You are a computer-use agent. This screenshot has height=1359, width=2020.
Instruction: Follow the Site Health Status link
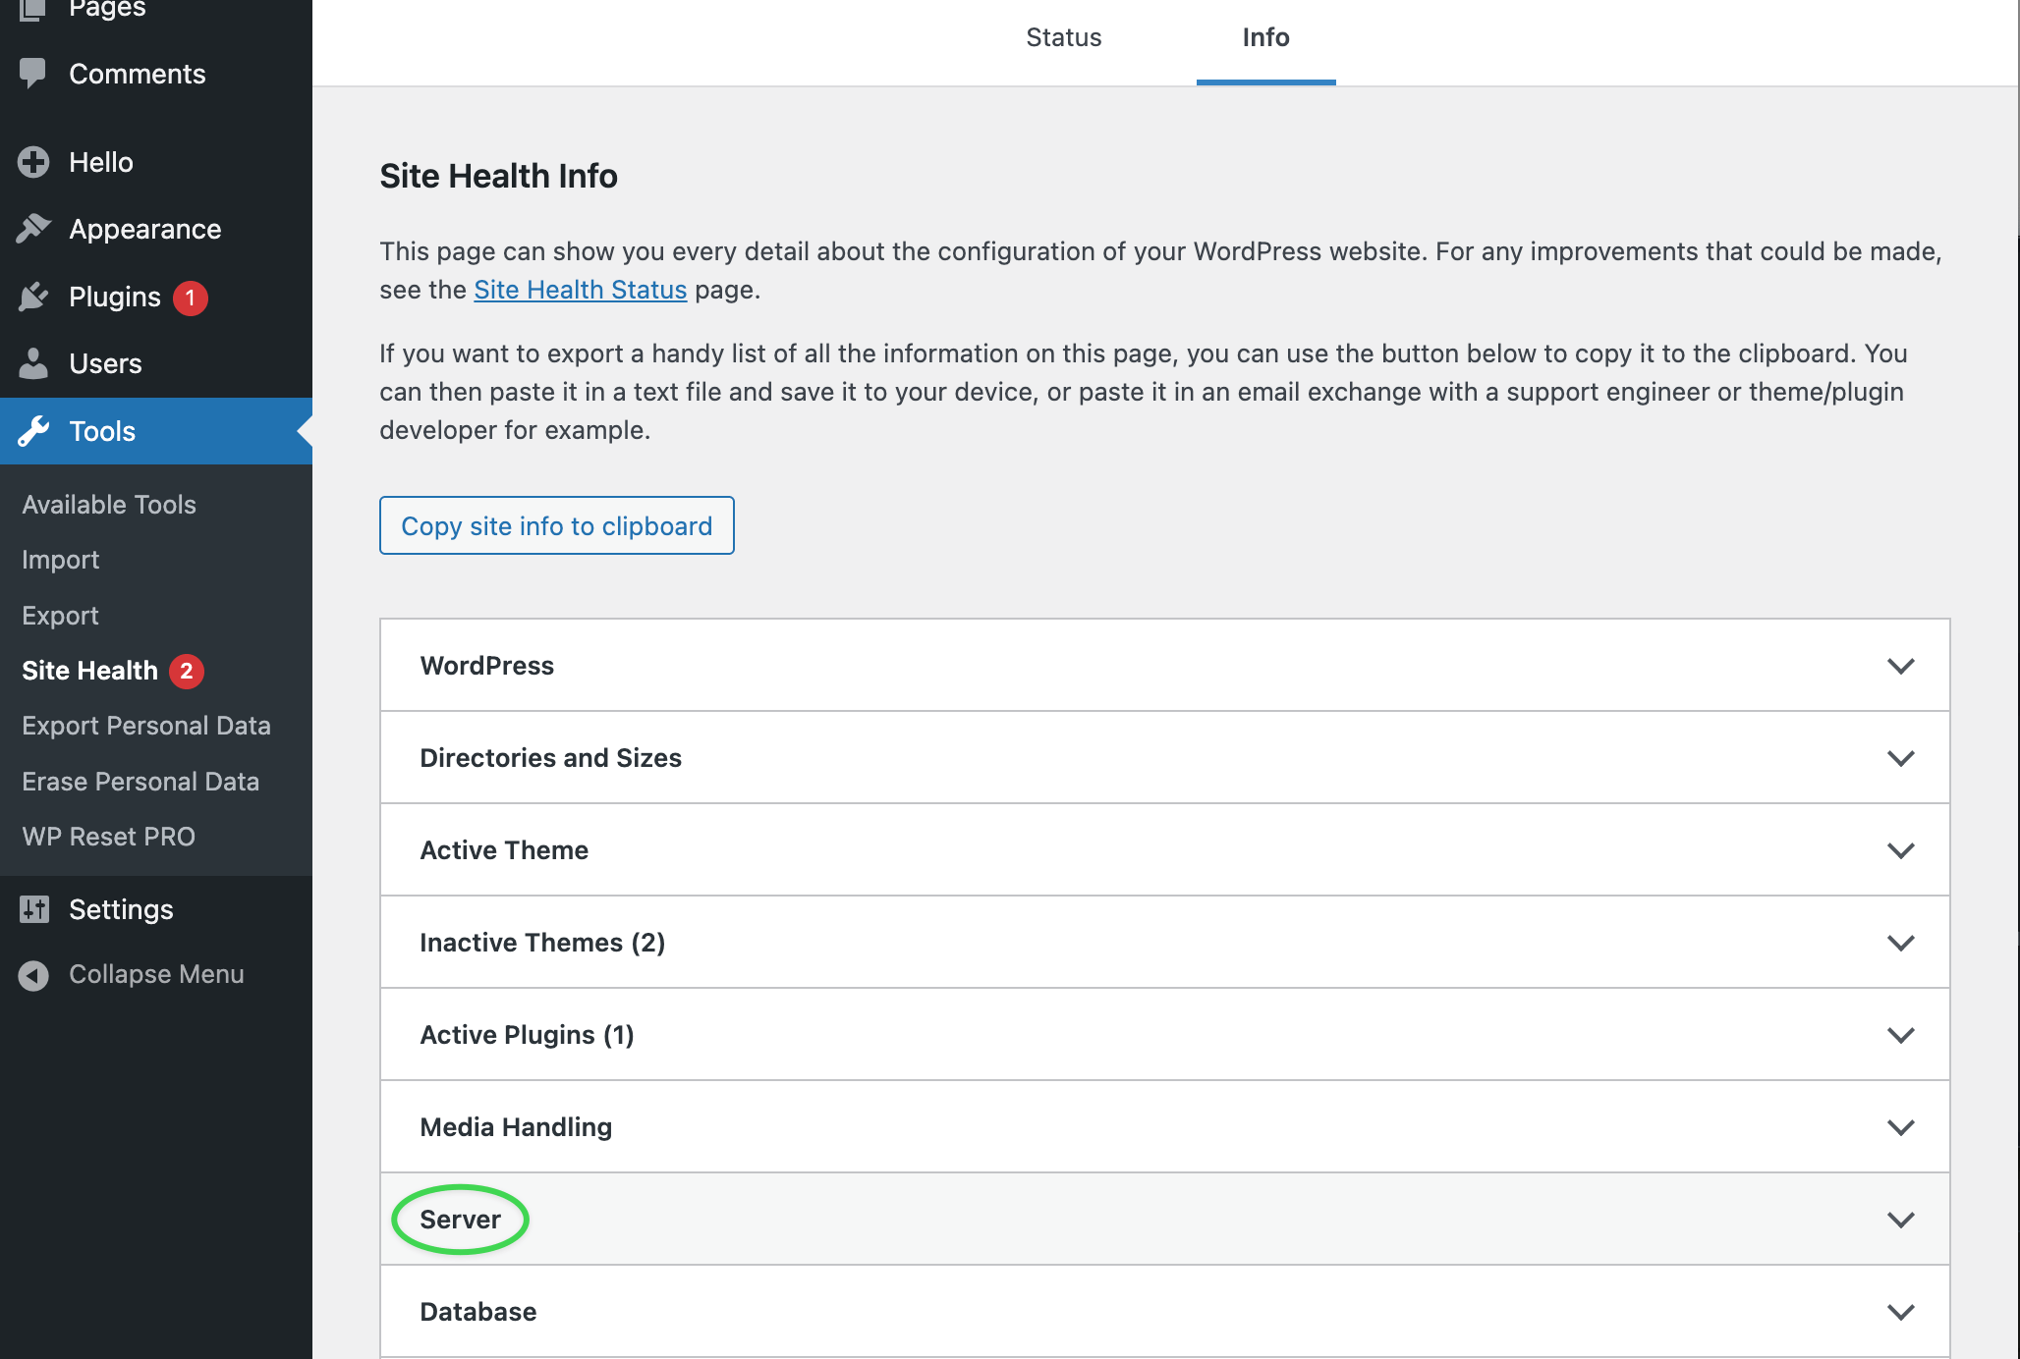point(580,290)
